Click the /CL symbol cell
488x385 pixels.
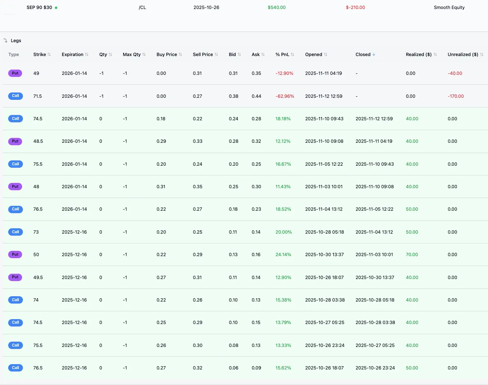pos(142,7)
